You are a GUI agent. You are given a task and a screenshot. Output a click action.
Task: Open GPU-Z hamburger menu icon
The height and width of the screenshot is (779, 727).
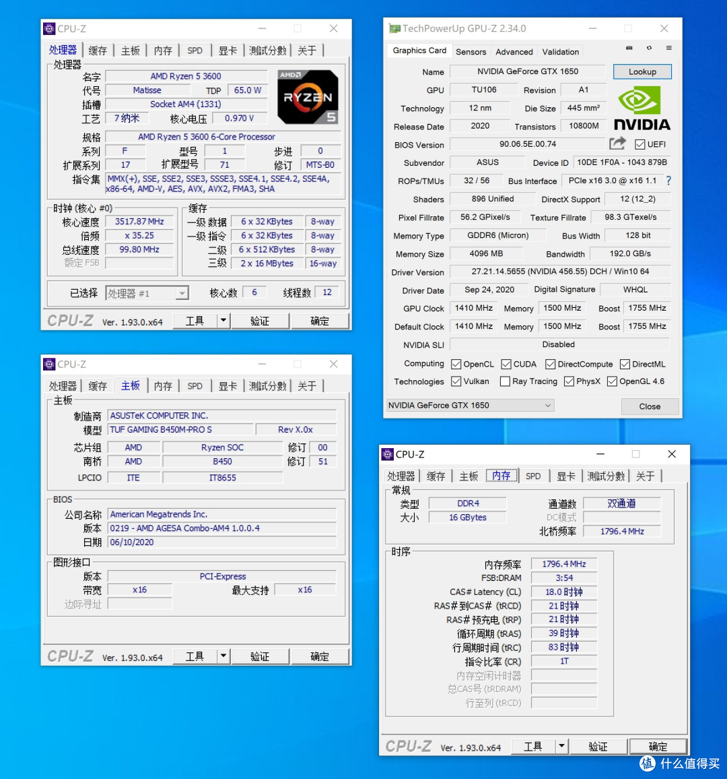(669, 48)
